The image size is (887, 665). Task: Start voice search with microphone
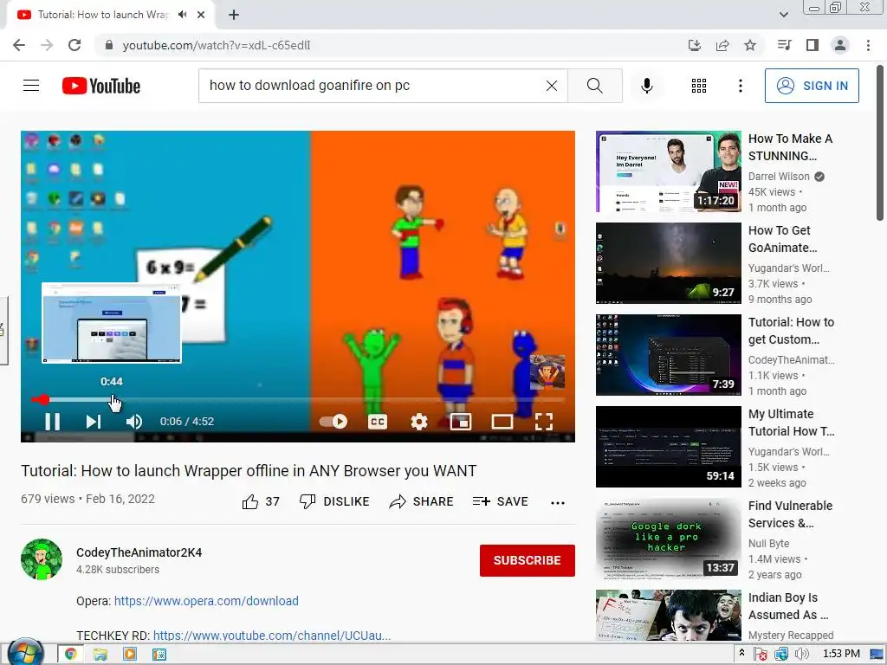coord(646,86)
